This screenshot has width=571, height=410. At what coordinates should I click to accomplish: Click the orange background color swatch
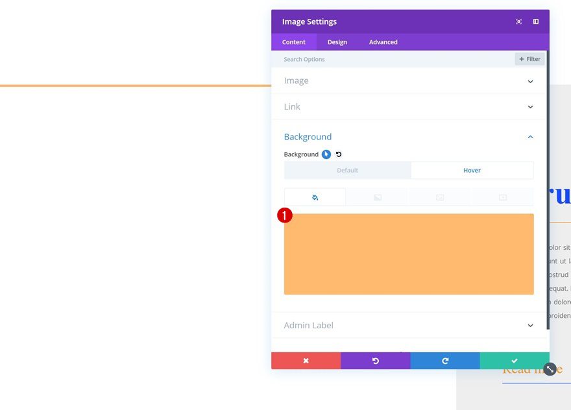click(409, 253)
